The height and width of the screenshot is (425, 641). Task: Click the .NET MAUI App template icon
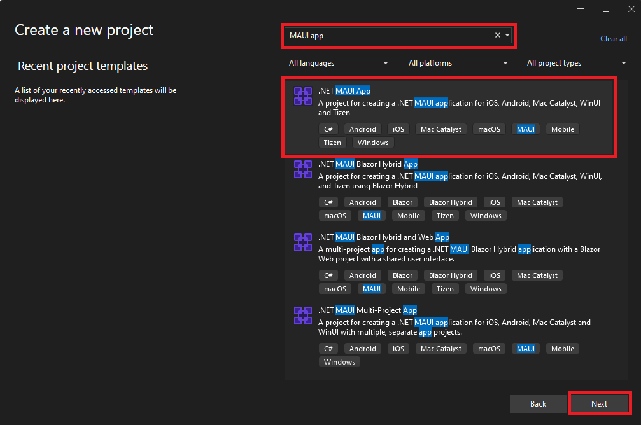tap(302, 96)
